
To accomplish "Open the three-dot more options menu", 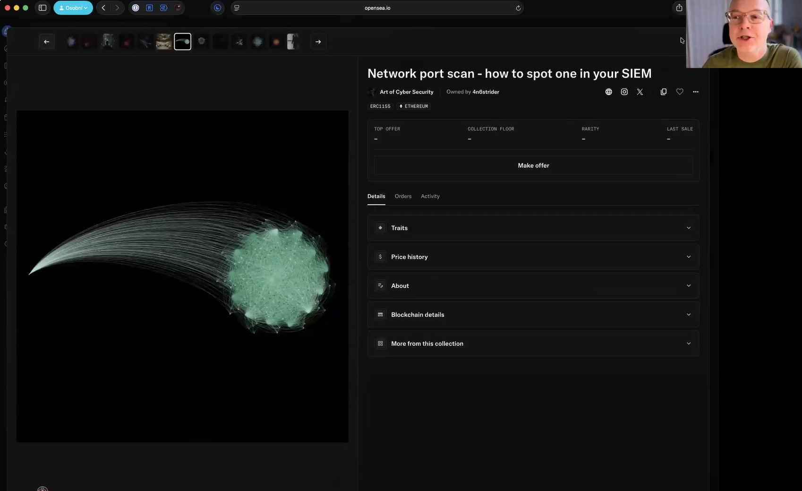I will point(695,92).
